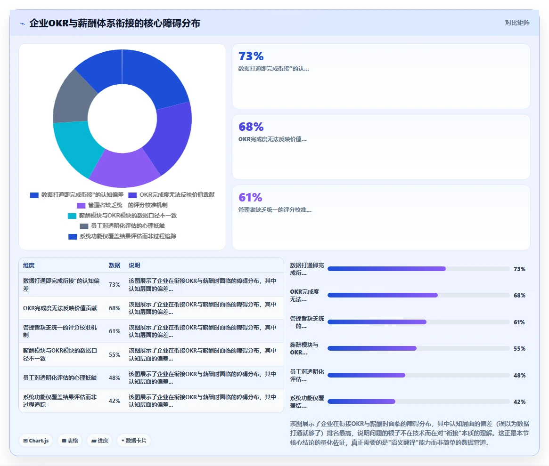Toggle legend swatch for 员工对透明化评估的心理抵触
This screenshot has height=466, width=549.
[x=84, y=226]
